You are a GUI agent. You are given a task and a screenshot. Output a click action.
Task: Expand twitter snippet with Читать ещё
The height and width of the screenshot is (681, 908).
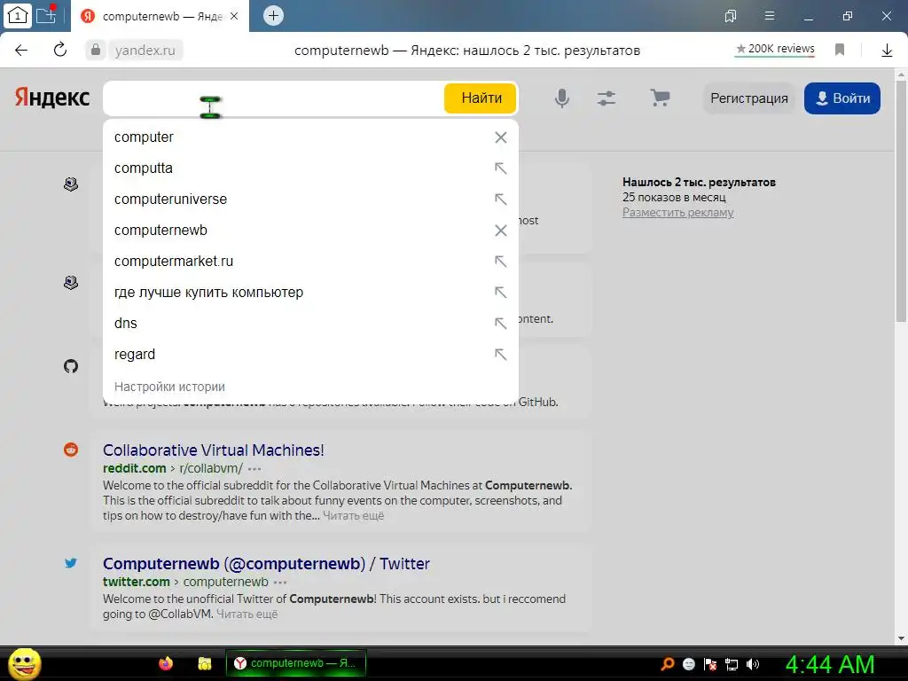point(247,614)
